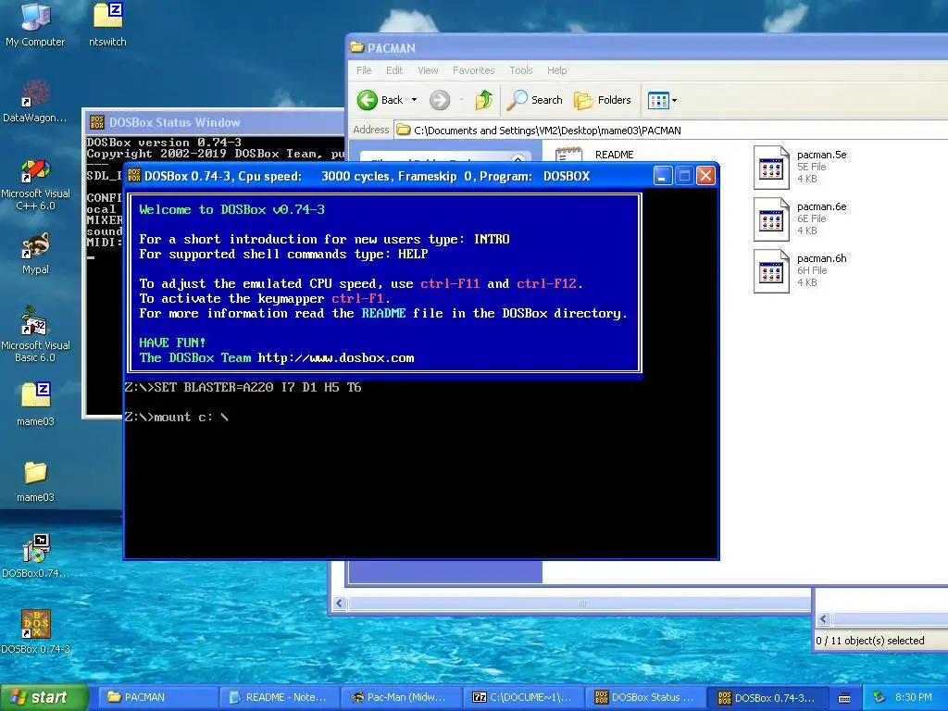The height and width of the screenshot is (711, 948).
Task: Go up one folder level in Explorer
Action: tap(483, 100)
